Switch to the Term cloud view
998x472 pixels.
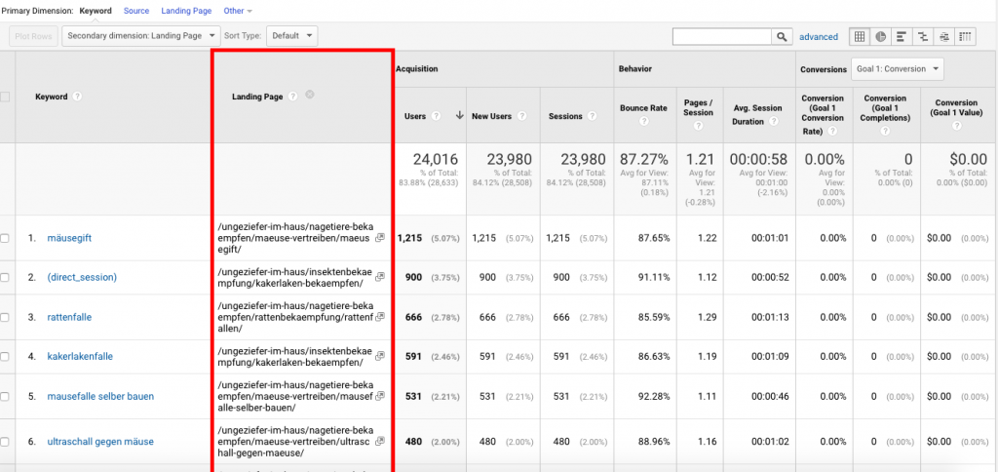click(943, 37)
